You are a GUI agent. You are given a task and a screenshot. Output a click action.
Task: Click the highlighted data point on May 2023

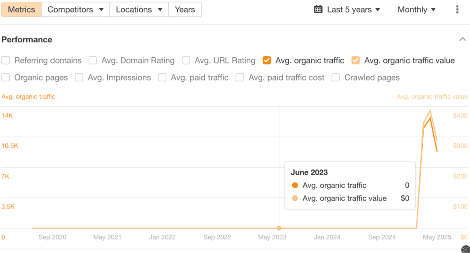279,228
